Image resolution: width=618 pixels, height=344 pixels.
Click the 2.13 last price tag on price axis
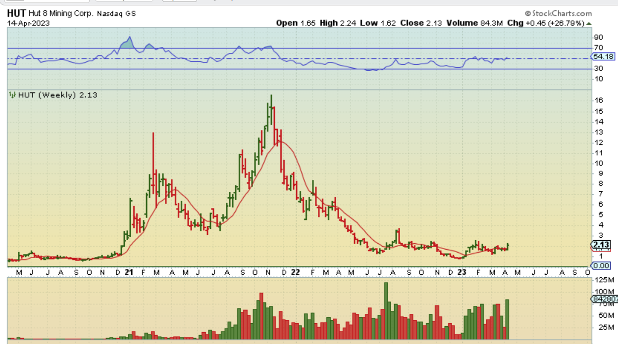601,245
